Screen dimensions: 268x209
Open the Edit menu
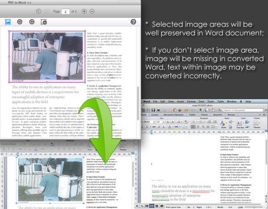[x=163, y=101]
